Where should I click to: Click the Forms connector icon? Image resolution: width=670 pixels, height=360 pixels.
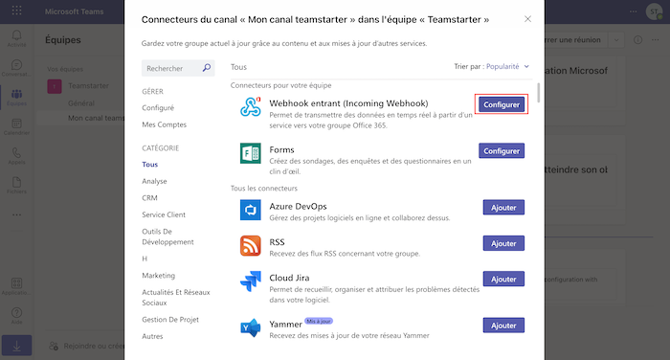[251, 153]
